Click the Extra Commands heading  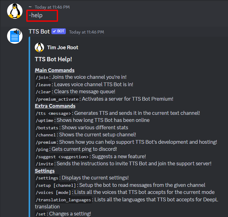click(55, 106)
